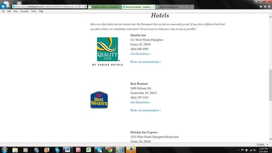Switch to David messaged you tab
Image resolution: width=272 pixels, height=153 pixels.
[x=173, y=7]
